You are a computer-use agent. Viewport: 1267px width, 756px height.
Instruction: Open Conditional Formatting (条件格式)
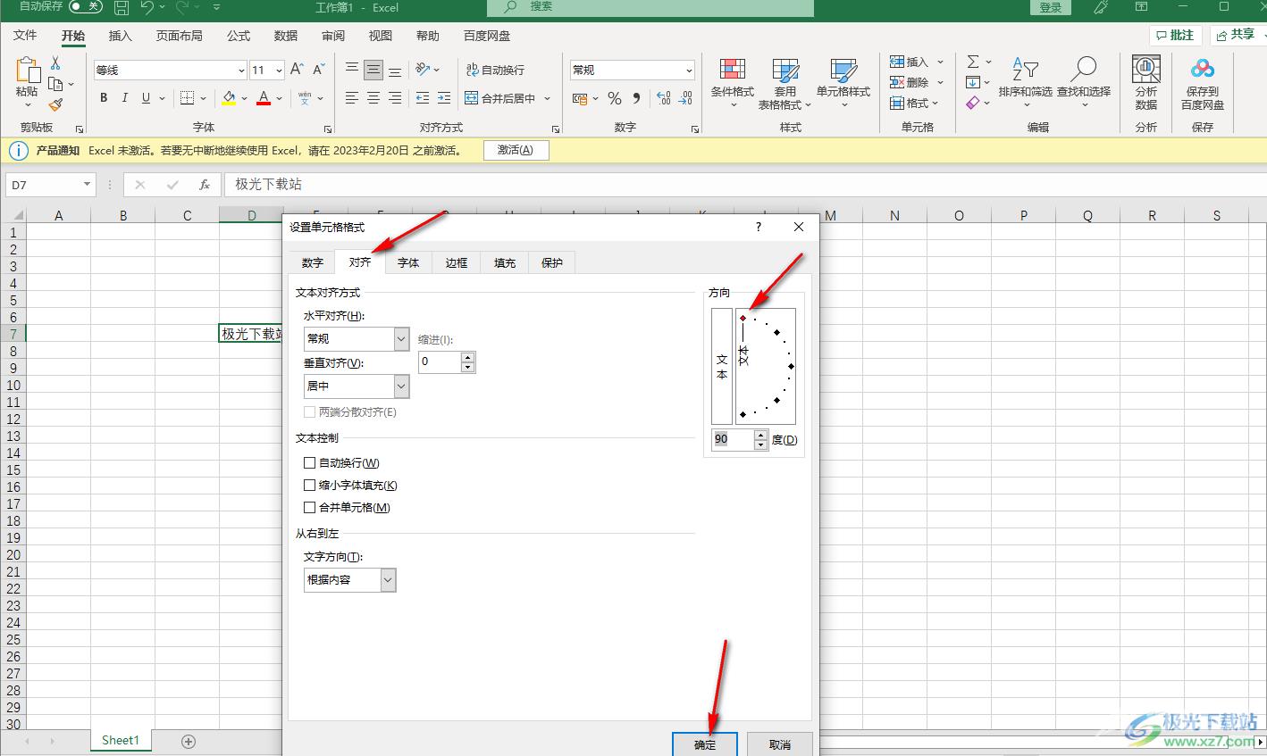tap(733, 83)
